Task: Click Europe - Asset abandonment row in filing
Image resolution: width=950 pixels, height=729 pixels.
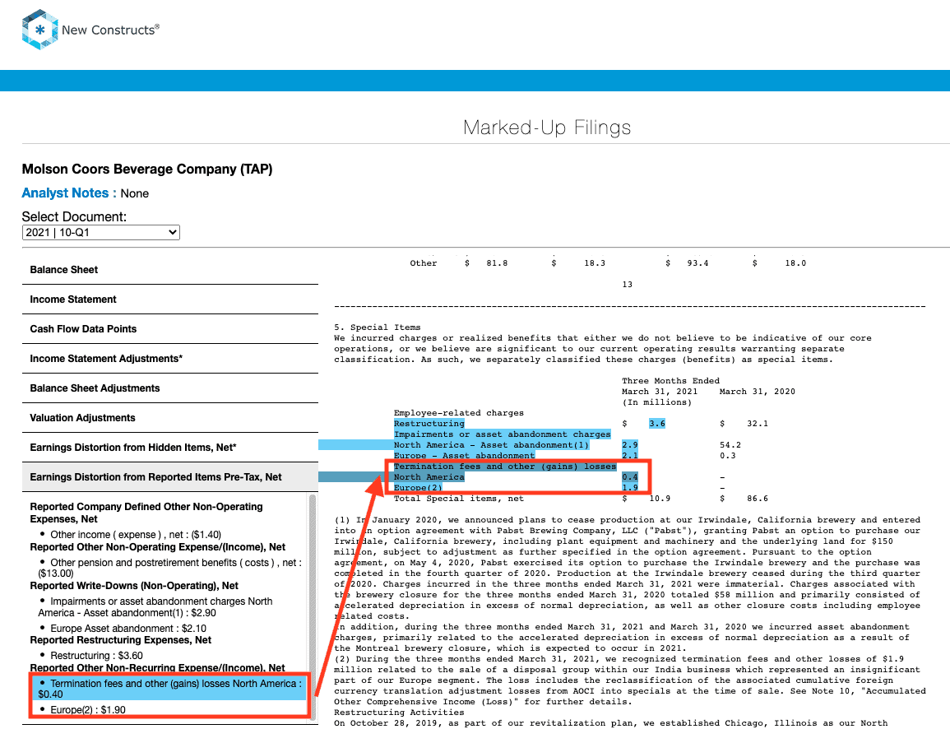Action: 464,456
